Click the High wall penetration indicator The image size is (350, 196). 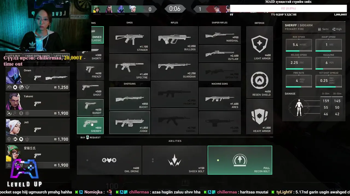point(337,29)
